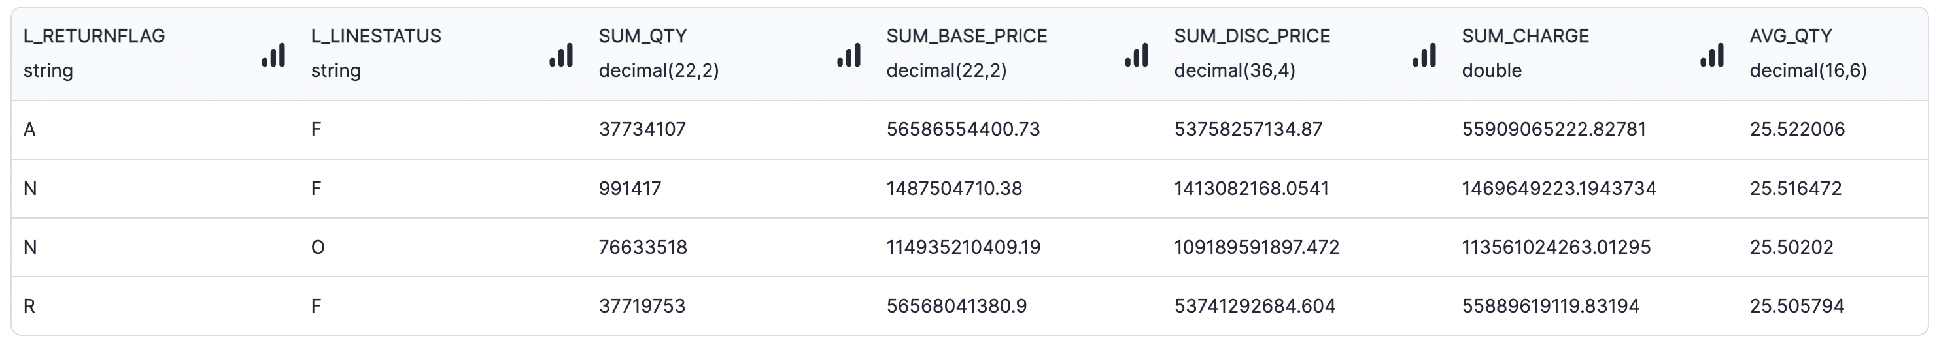Show column stats icon for SUM_DISC_PRICE
Screen dimensions: 1937x338
tap(1424, 55)
